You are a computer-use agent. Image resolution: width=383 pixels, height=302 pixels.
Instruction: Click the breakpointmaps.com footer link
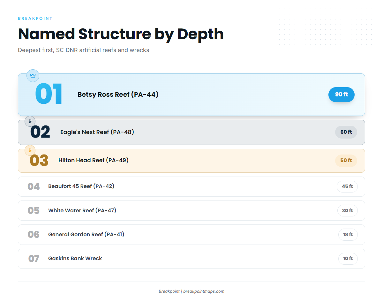(204, 291)
